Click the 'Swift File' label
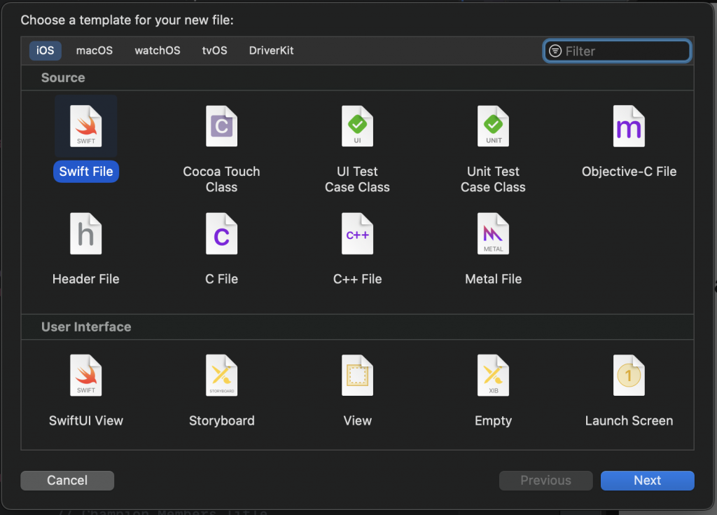This screenshot has width=717, height=515. point(86,172)
